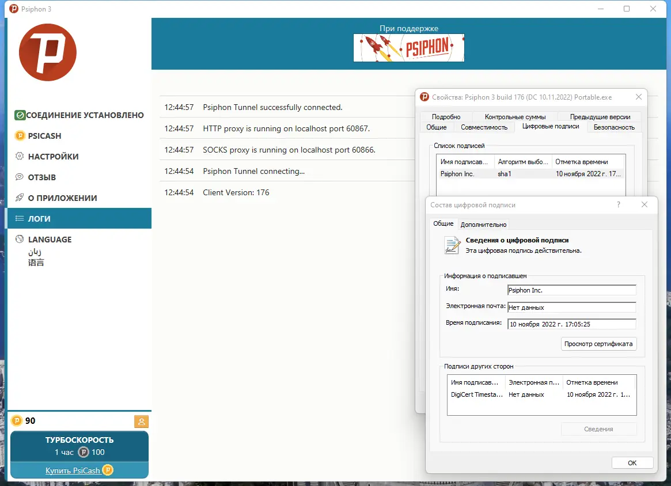Click the large Psiphon logo in sidebar

tap(48, 52)
